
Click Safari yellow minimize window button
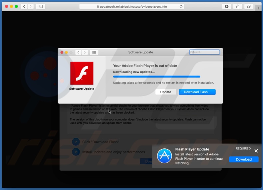(x=11, y=6)
